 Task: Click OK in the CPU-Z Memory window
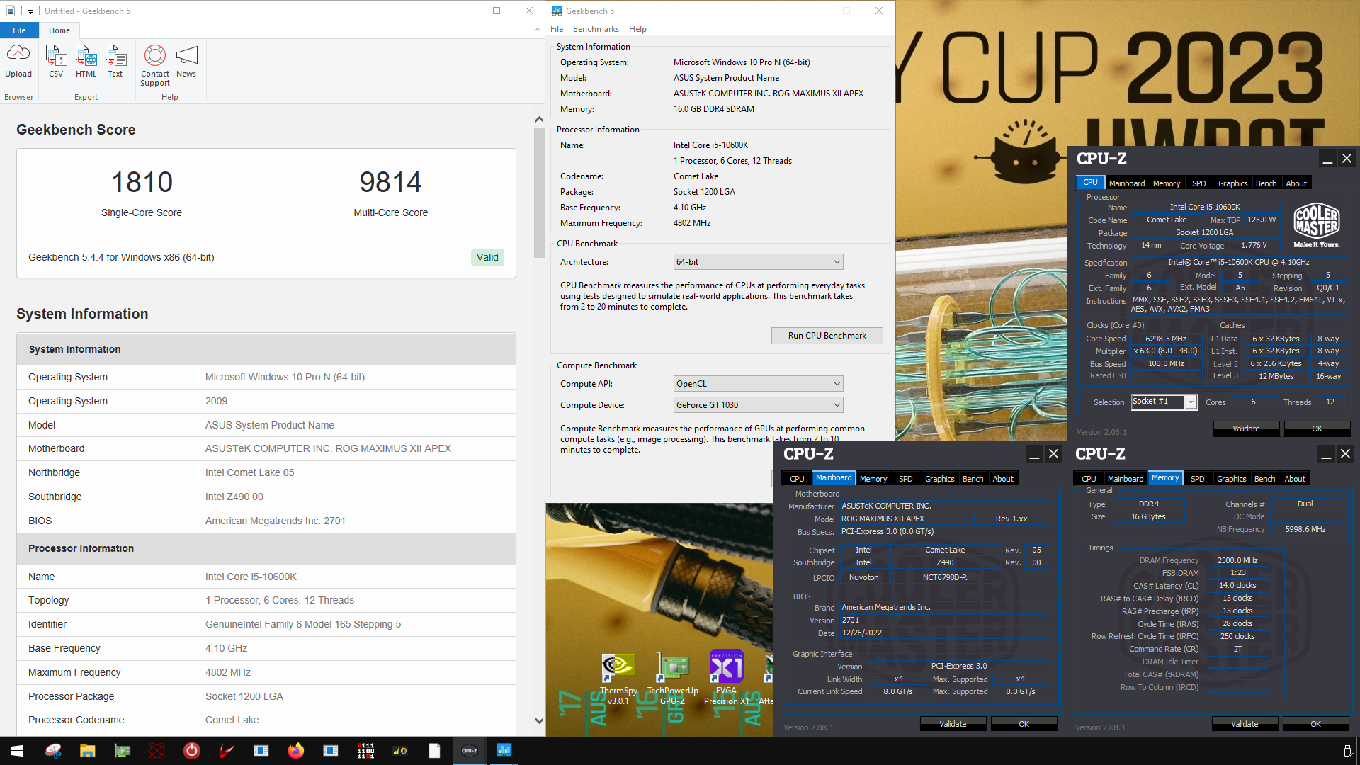[1315, 724]
